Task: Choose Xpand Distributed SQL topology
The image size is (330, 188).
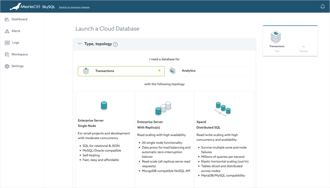Action: 223,132
